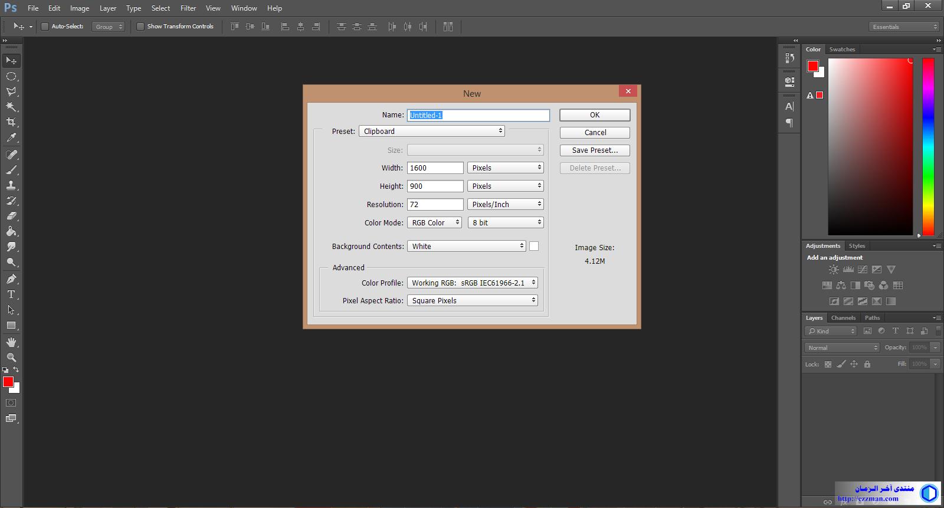Image resolution: width=944 pixels, height=508 pixels.
Task: Switch to the Swatches tab
Action: (x=842, y=50)
